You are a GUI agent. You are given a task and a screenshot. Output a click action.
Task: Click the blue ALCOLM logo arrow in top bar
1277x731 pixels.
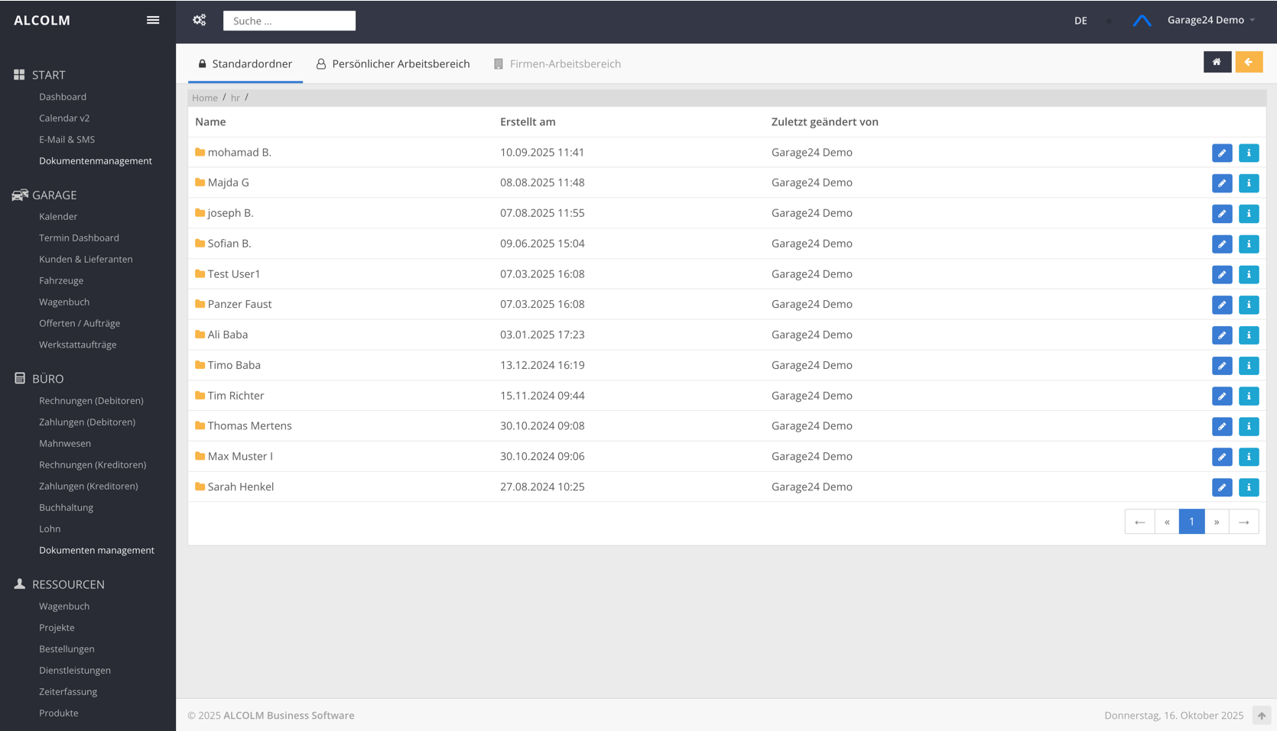coord(1142,21)
